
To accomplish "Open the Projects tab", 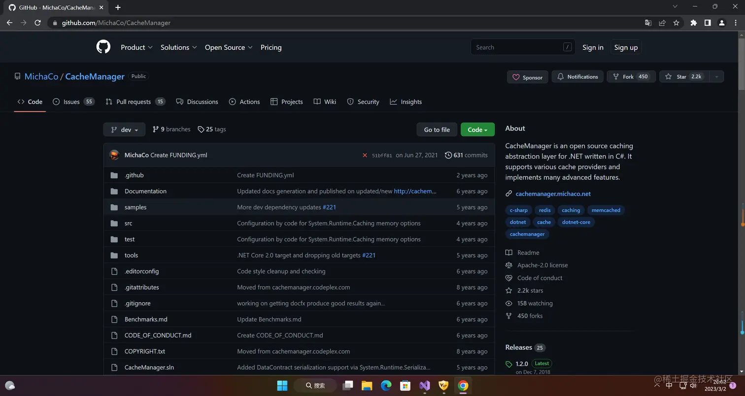I will click(287, 101).
